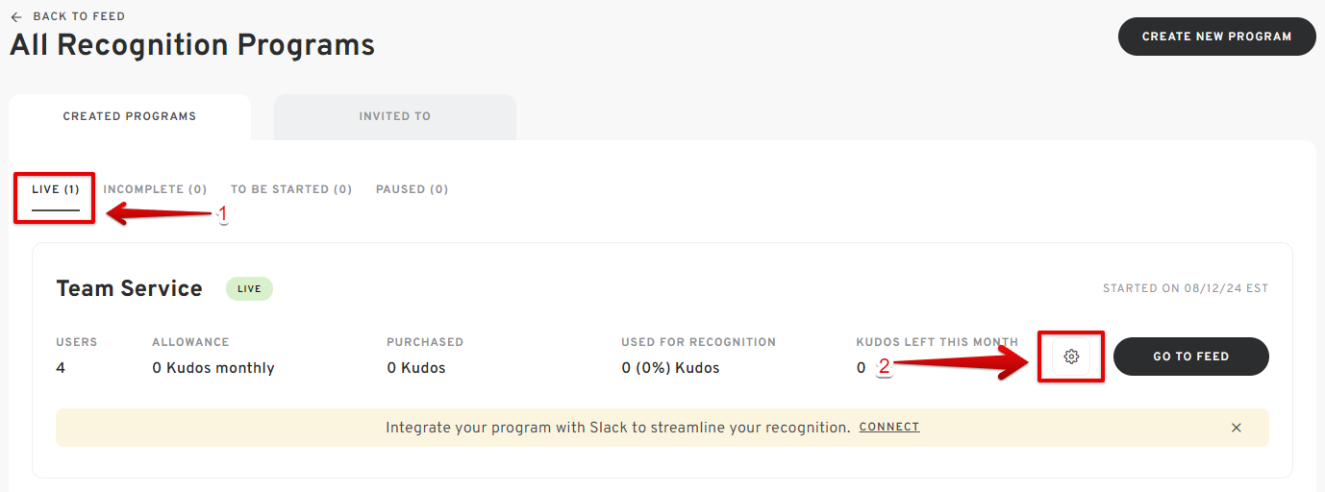1325x492 pixels.
Task: Click the Go to Feed button
Action: 1191,357
